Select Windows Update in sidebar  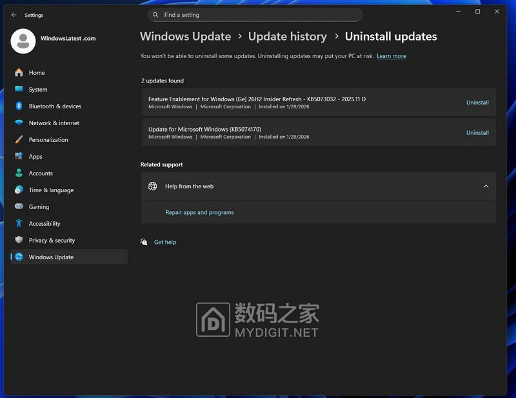point(69,257)
